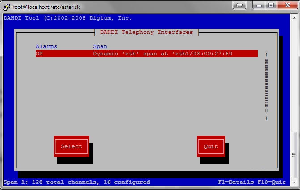300x190 pixels.
Task: Click the Alarms column header
Action: click(x=46, y=46)
